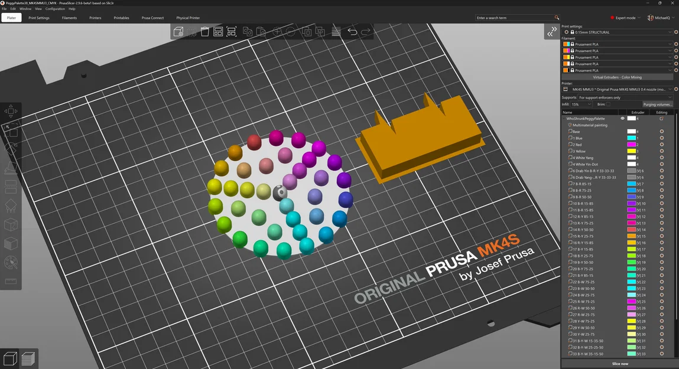Click the Arrange selection toolbar icon
The height and width of the screenshot is (369, 679).
pyautogui.click(x=231, y=31)
